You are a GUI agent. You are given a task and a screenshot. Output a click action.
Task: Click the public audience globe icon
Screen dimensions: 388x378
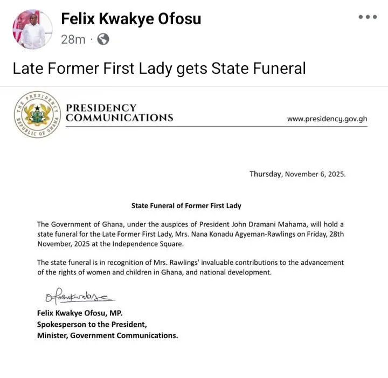point(103,39)
